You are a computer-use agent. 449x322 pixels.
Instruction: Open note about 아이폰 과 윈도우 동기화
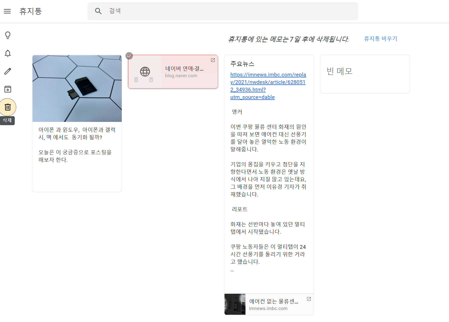(77, 133)
